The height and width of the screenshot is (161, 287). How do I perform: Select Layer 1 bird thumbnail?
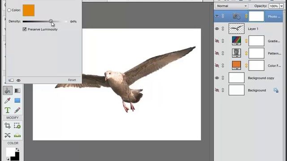pyautogui.click(x=236, y=29)
